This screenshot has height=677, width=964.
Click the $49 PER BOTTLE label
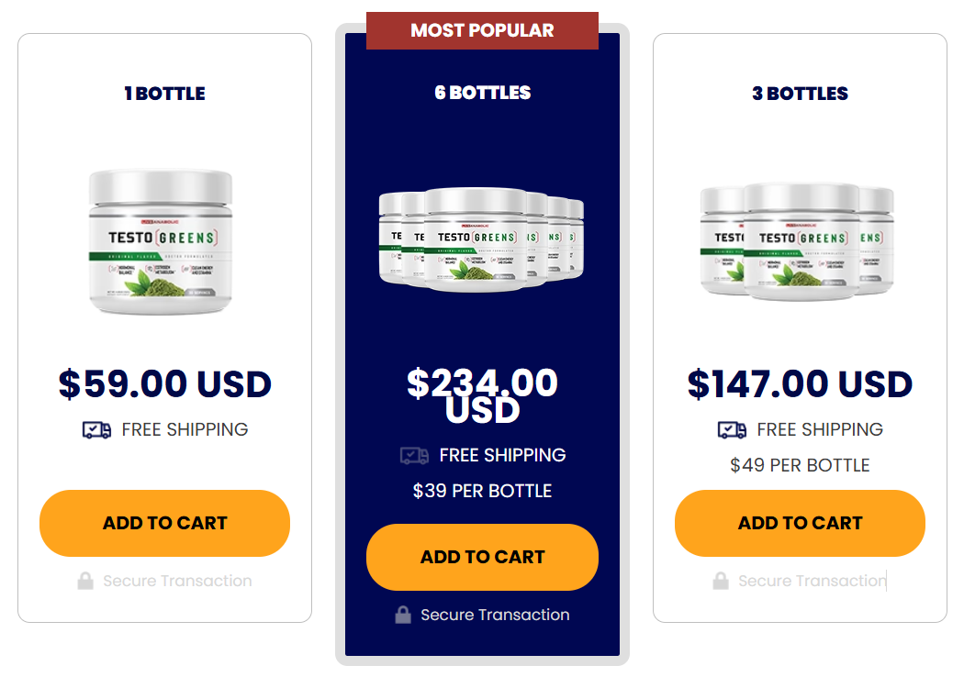tap(800, 465)
